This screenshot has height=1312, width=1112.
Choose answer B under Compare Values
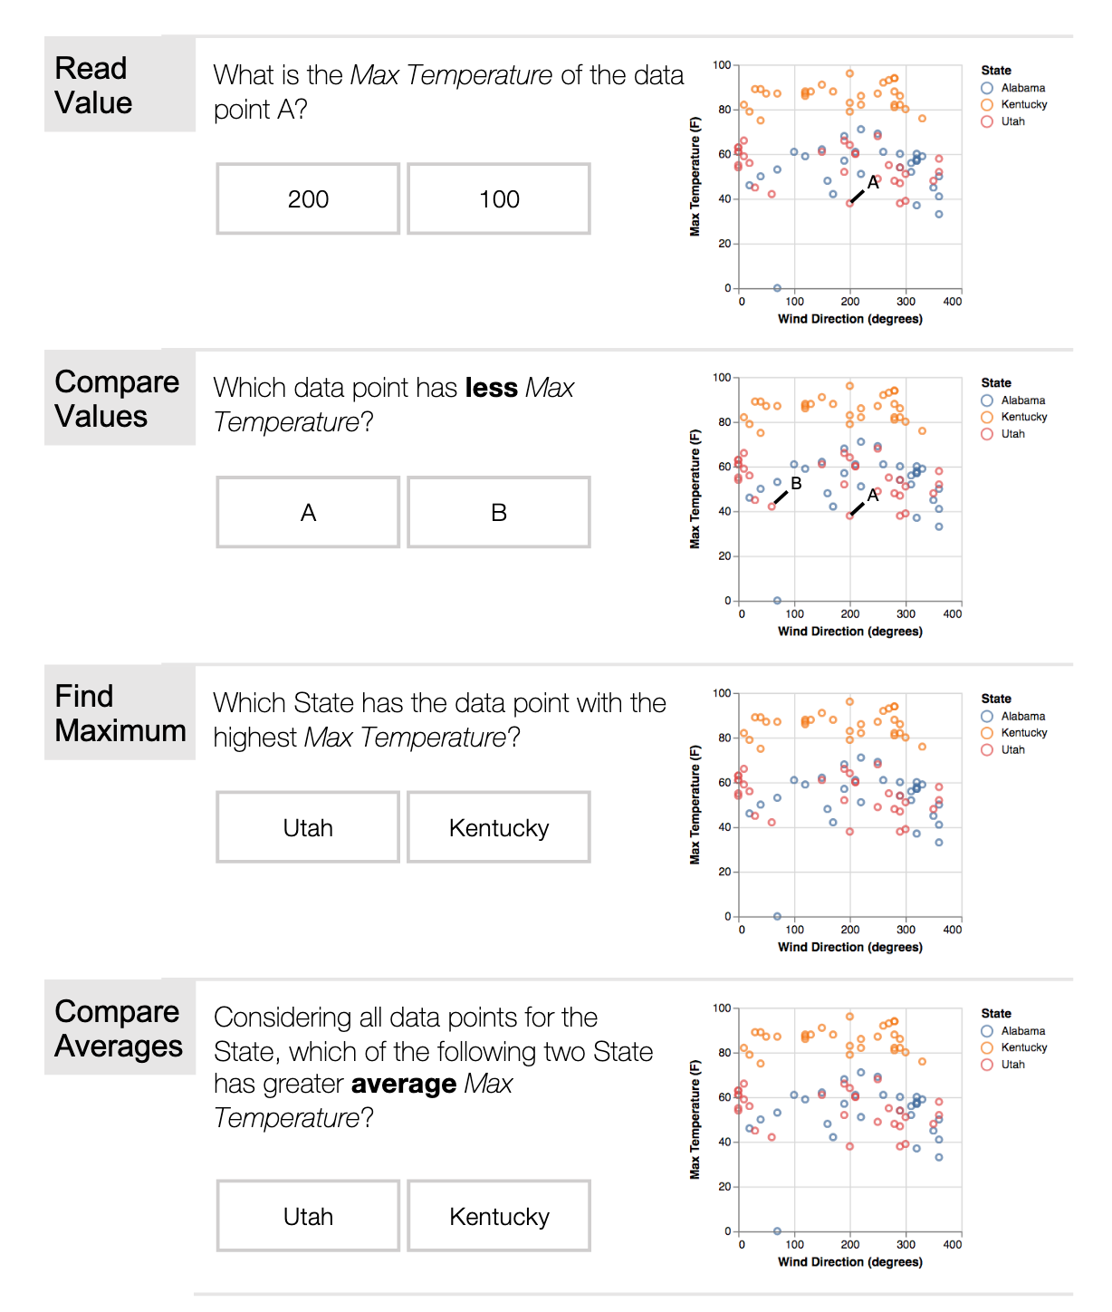point(499,513)
